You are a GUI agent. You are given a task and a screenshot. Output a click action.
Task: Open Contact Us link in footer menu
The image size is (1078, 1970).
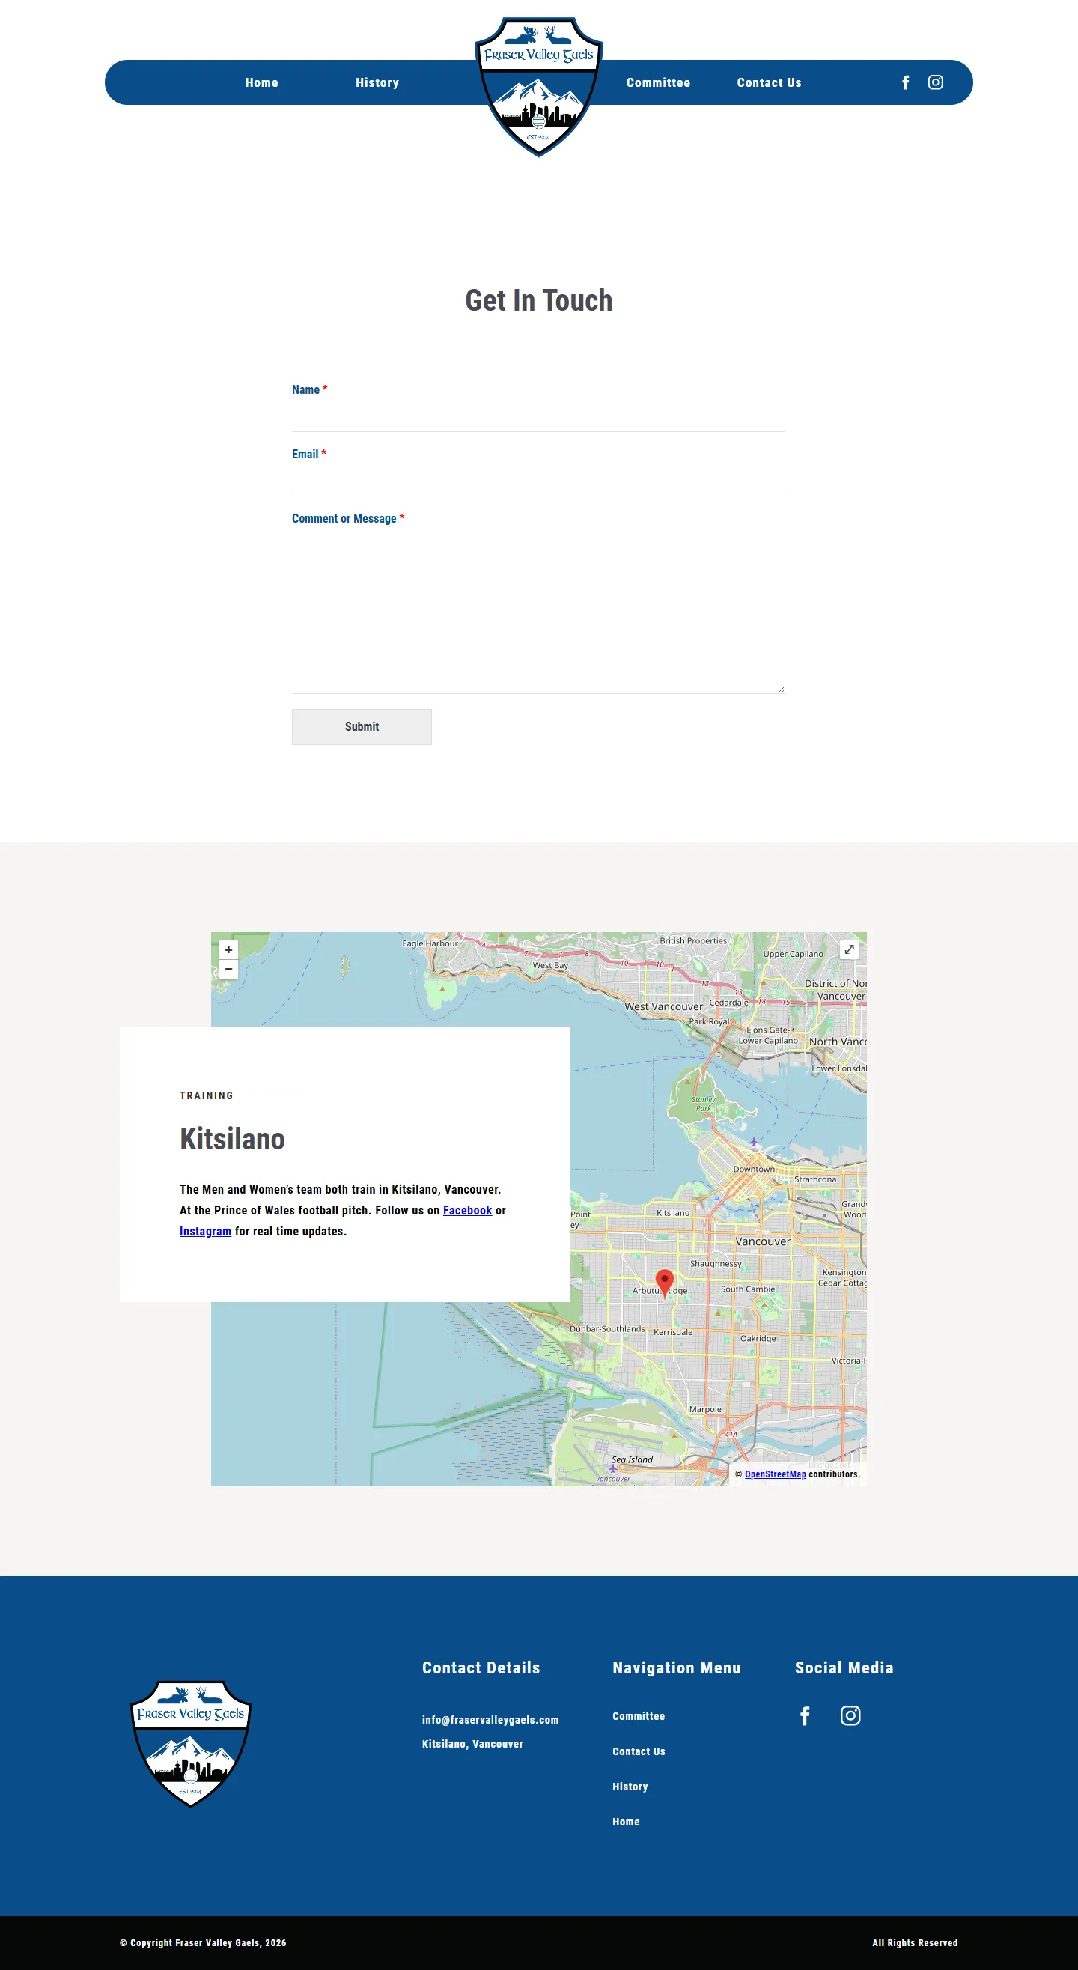click(x=639, y=1751)
